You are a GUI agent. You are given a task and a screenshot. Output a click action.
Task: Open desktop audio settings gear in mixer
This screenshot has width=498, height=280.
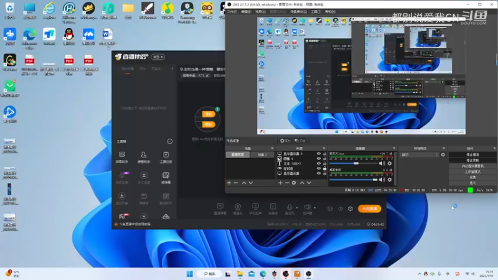click(390, 180)
